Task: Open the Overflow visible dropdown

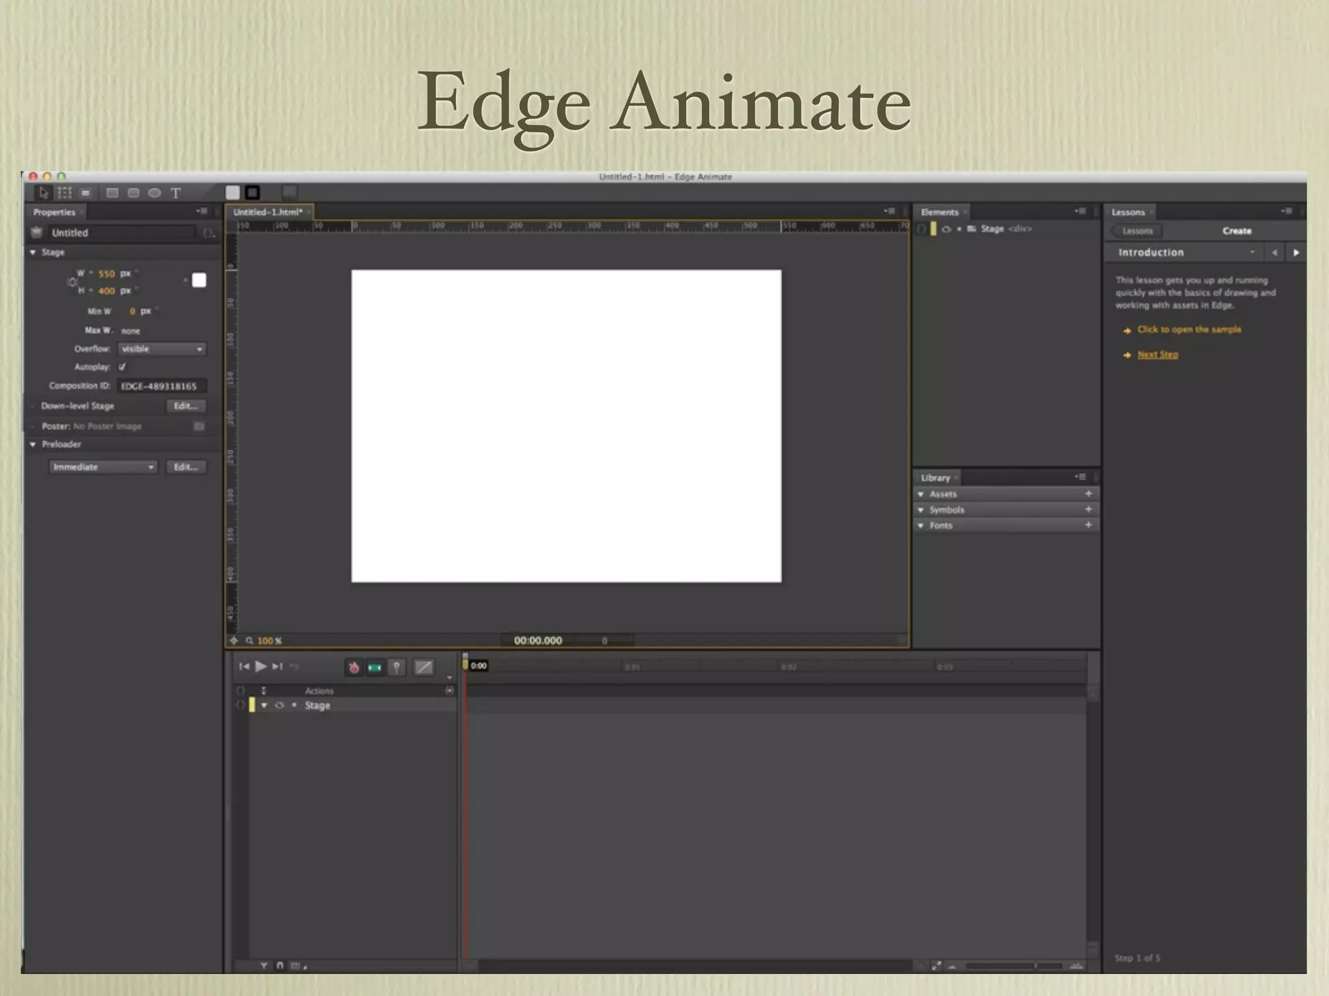Action: (x=162, y=349)
